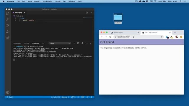Open the Extensions view in VS Code

pyautogui.click(x=8, y=38)
